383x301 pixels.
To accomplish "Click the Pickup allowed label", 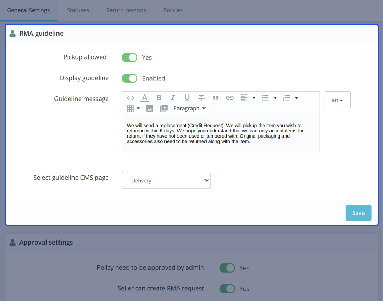I will [x=85, y=57].
